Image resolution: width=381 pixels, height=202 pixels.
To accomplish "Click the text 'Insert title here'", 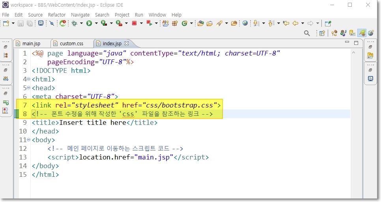I will click(93, 122).
